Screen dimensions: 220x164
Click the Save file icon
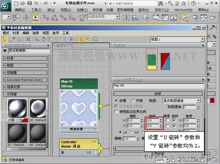coord(30,3)
